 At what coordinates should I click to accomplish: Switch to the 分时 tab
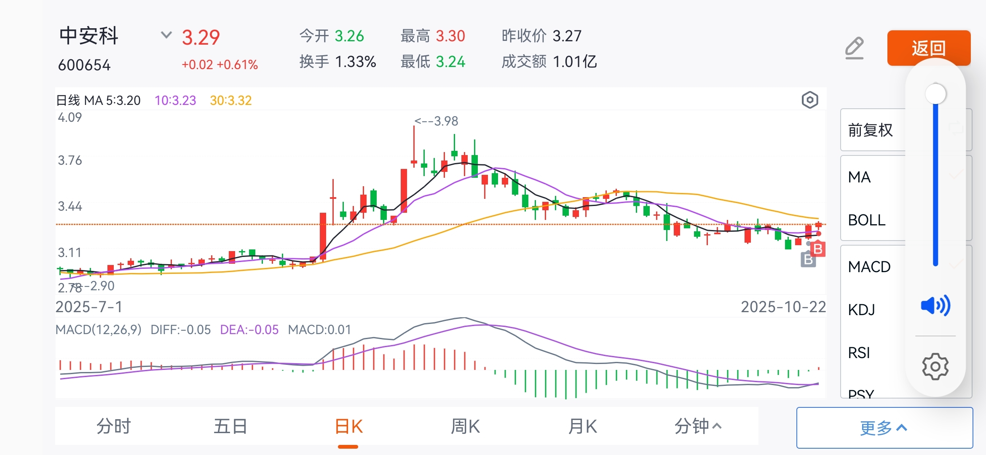[x=114, y=426]
